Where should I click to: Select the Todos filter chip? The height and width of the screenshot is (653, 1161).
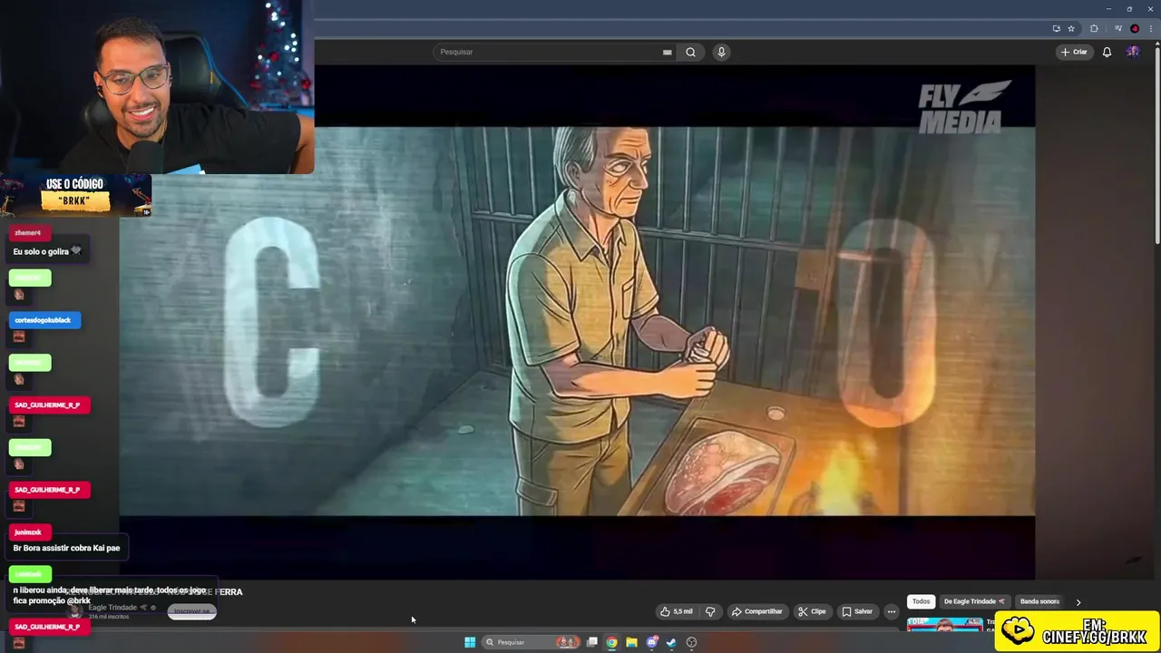point(922,601)
